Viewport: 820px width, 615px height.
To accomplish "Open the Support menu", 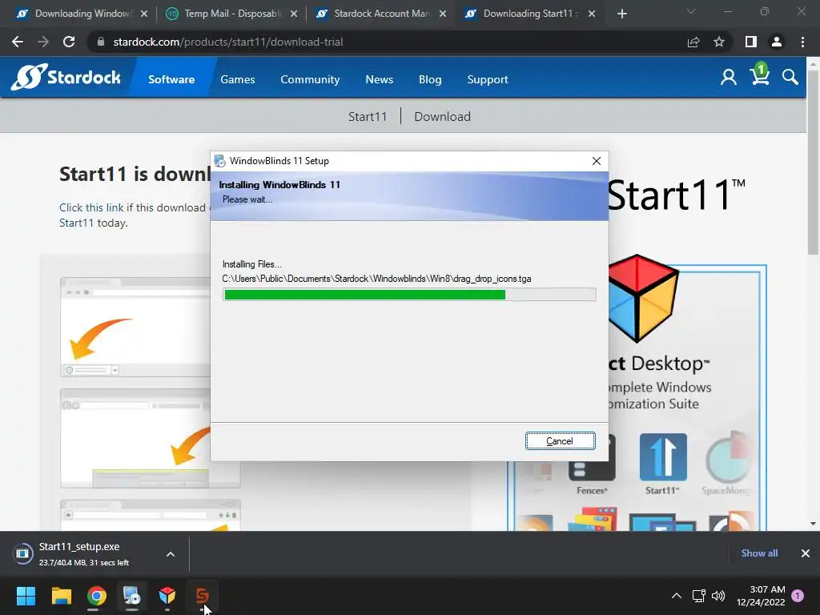I will [488, 79].
